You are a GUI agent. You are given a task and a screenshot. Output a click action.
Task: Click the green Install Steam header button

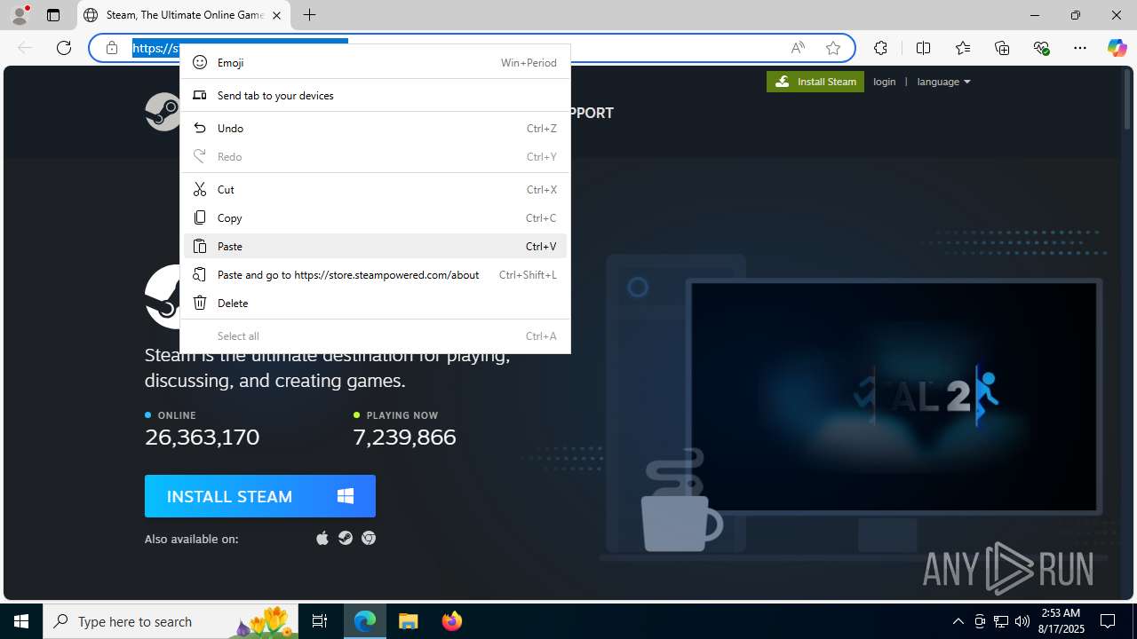815,82
